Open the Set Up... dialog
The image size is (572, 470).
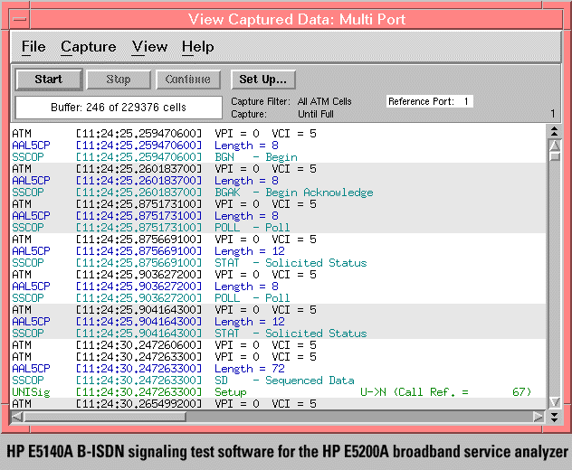(263, 80)
